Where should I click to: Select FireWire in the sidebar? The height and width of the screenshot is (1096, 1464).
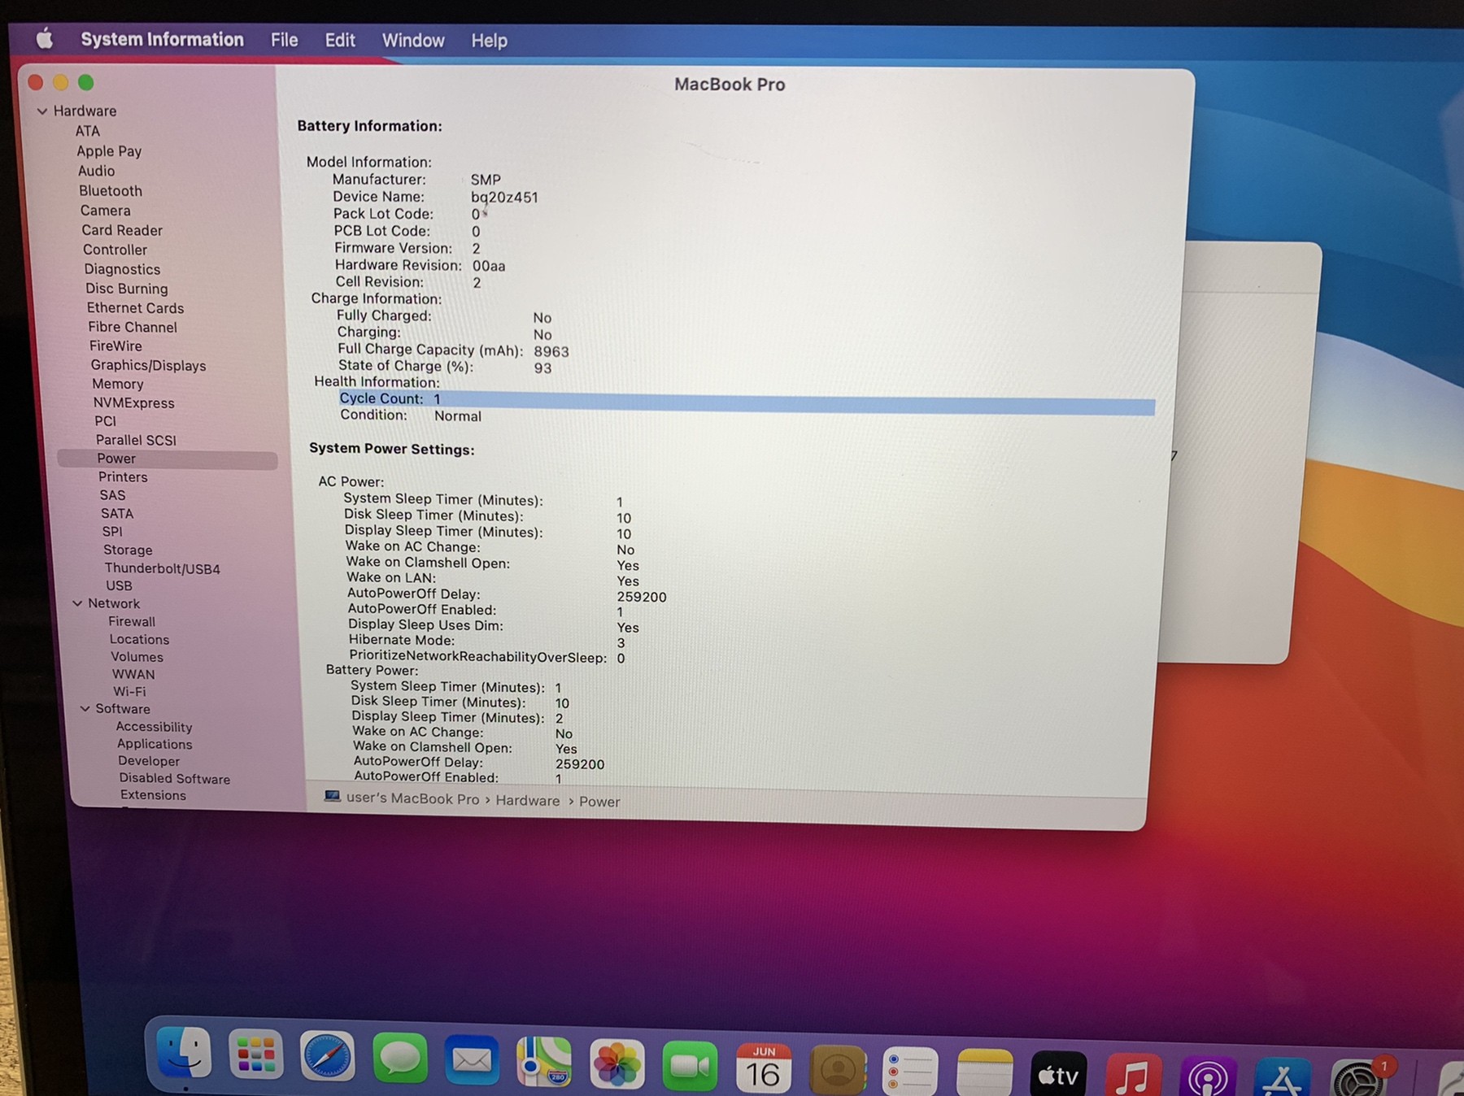click(x=115, y=346)
